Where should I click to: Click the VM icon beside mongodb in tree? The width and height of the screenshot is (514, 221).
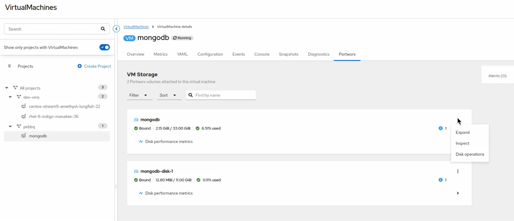click(x=23, y=135)
